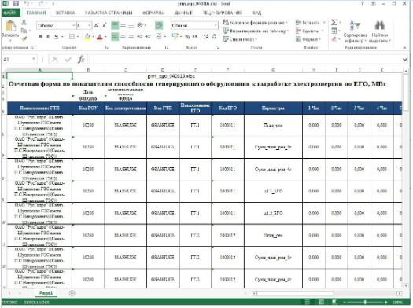
Task: Expand font color dropdown arrow
Action: click(x=105, y=37)
